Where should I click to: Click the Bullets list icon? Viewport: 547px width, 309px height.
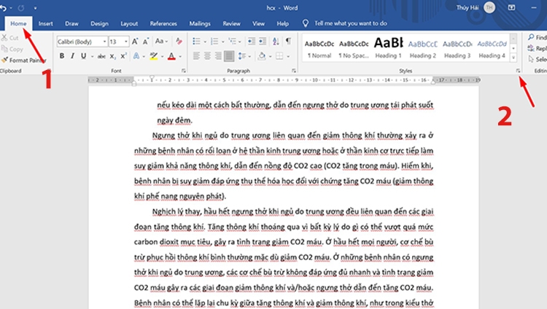[197, 42]
